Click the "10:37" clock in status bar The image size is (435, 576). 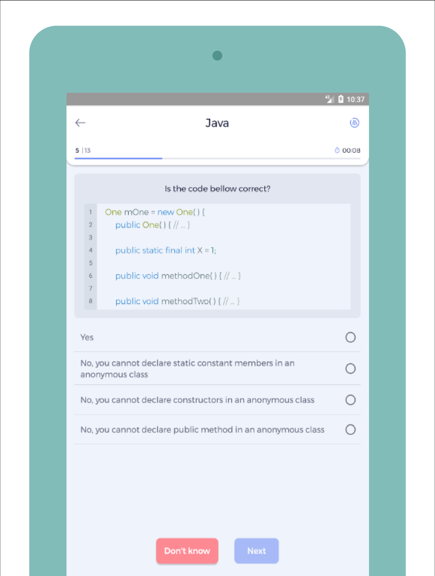coord(355,99)
